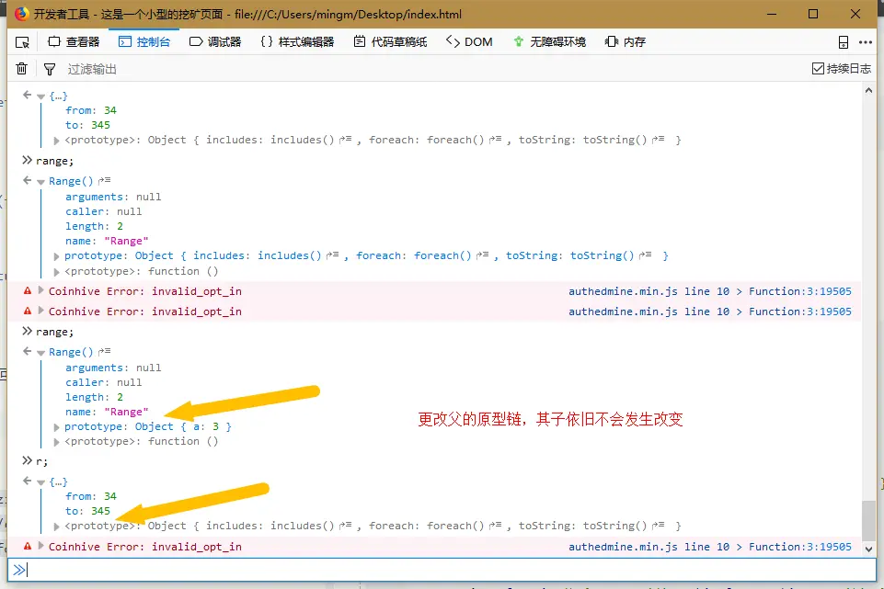Viewport: 884px width, 589px height.
Task: Expand <prototype> of the first object result
Action: (56, 141)
